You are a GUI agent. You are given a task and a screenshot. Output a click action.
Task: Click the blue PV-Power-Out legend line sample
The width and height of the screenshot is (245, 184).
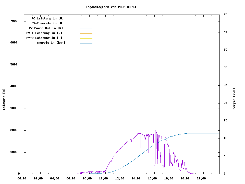(x=86, y=29)
